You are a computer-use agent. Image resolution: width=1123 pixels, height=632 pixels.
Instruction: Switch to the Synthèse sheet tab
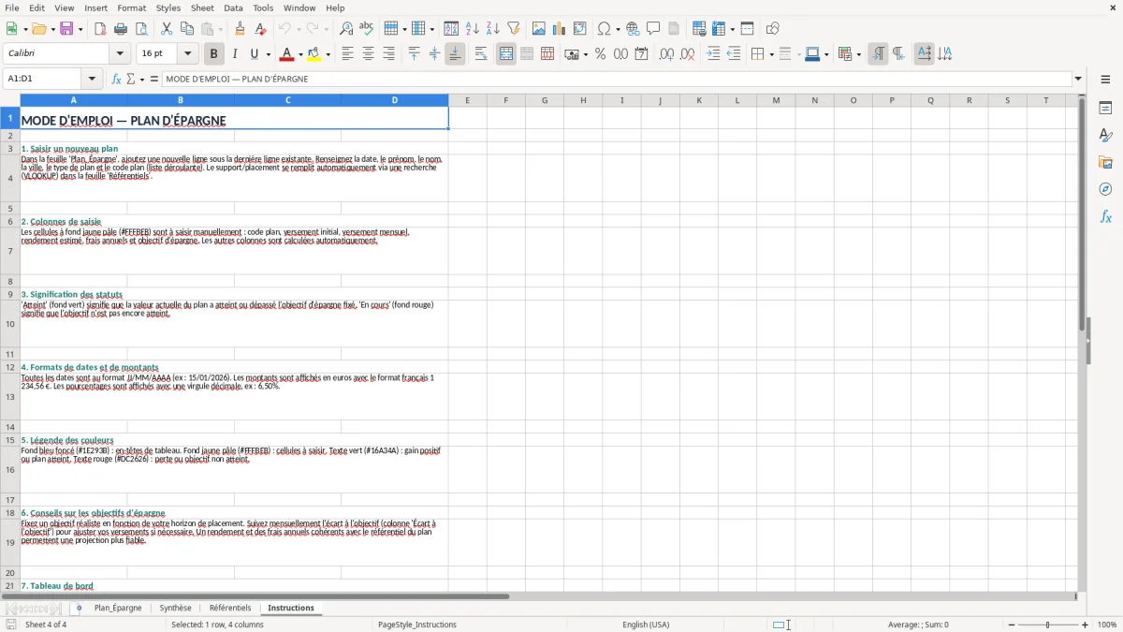pos(175,608)
